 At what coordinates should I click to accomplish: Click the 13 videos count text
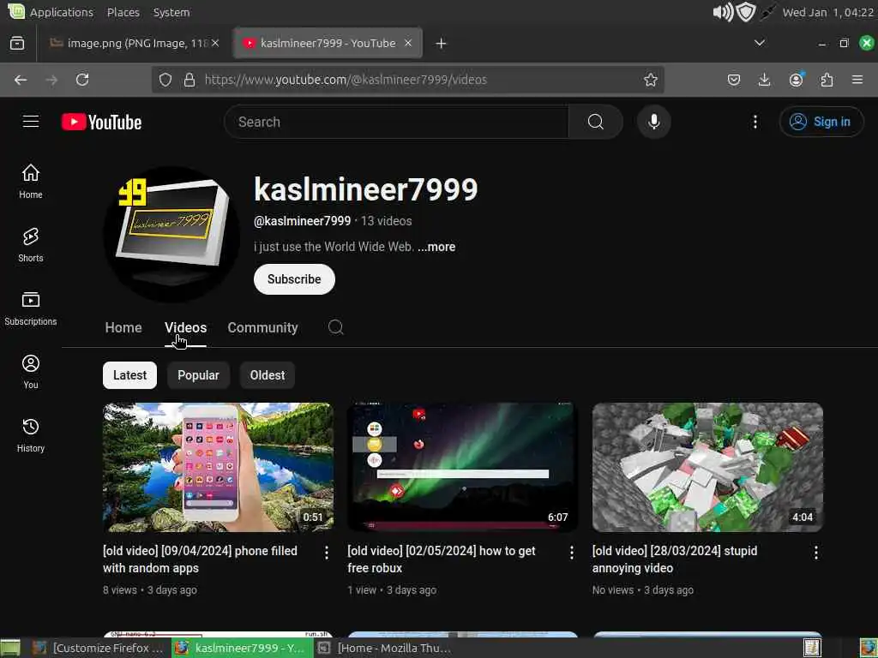pos(386,221)
